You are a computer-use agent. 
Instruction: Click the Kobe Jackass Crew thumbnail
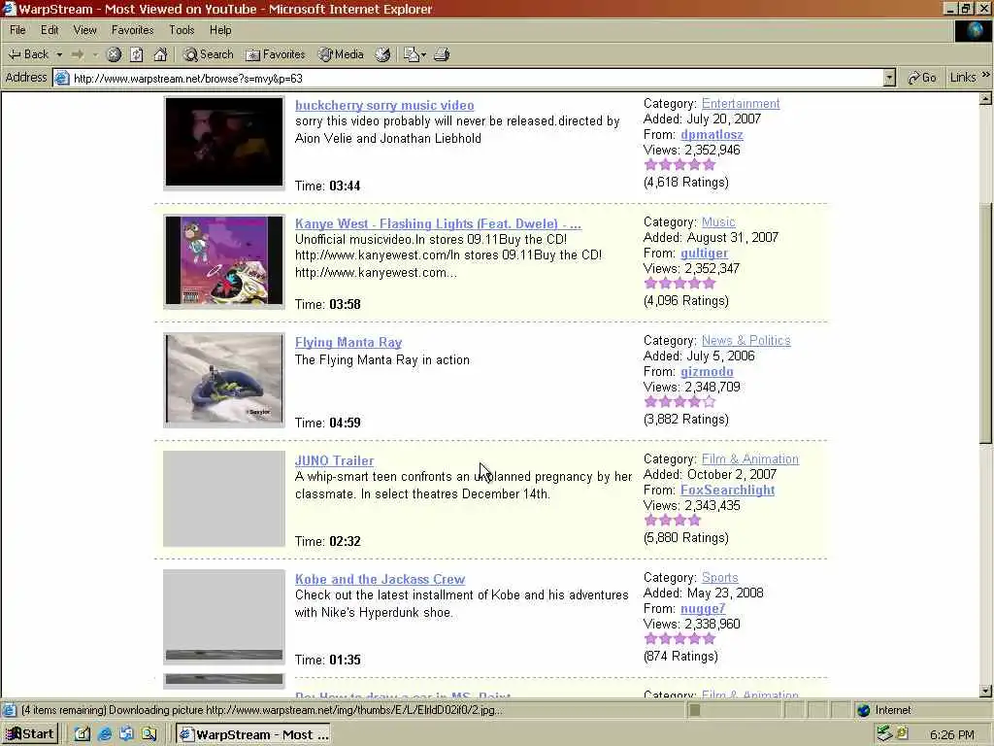coord(224,617)
